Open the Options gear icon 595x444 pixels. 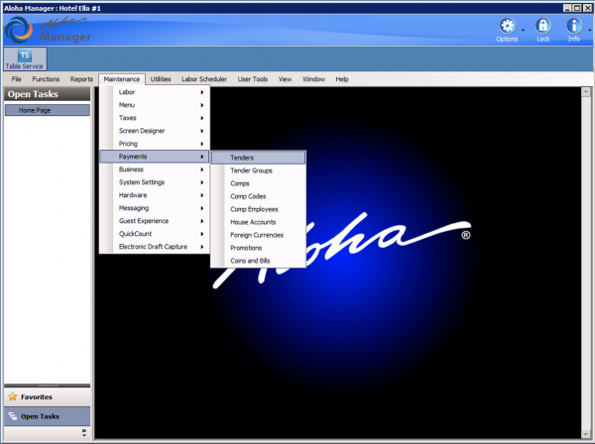pyautogui.click(x=507, y=26)
